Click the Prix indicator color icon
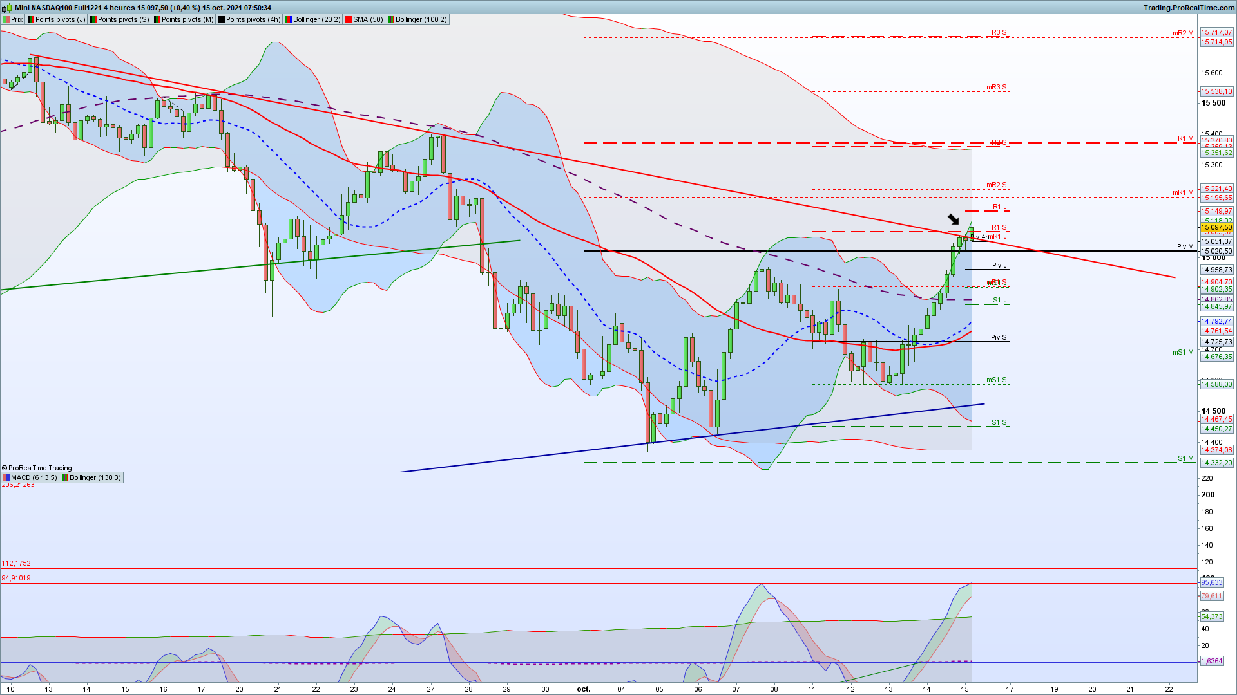Screen dimensions: 1237x695 (x=6, y=19)
